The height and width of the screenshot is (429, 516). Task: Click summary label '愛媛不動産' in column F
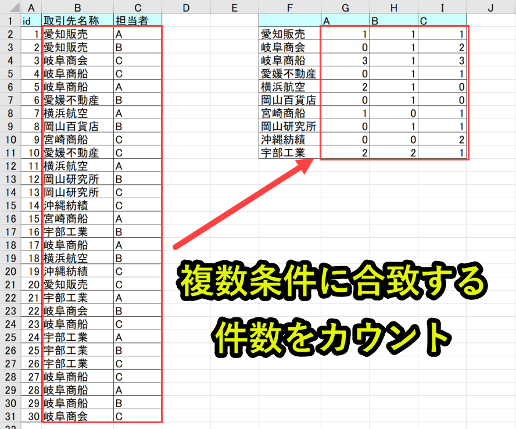pyautogui.click(x=290, y=73)
